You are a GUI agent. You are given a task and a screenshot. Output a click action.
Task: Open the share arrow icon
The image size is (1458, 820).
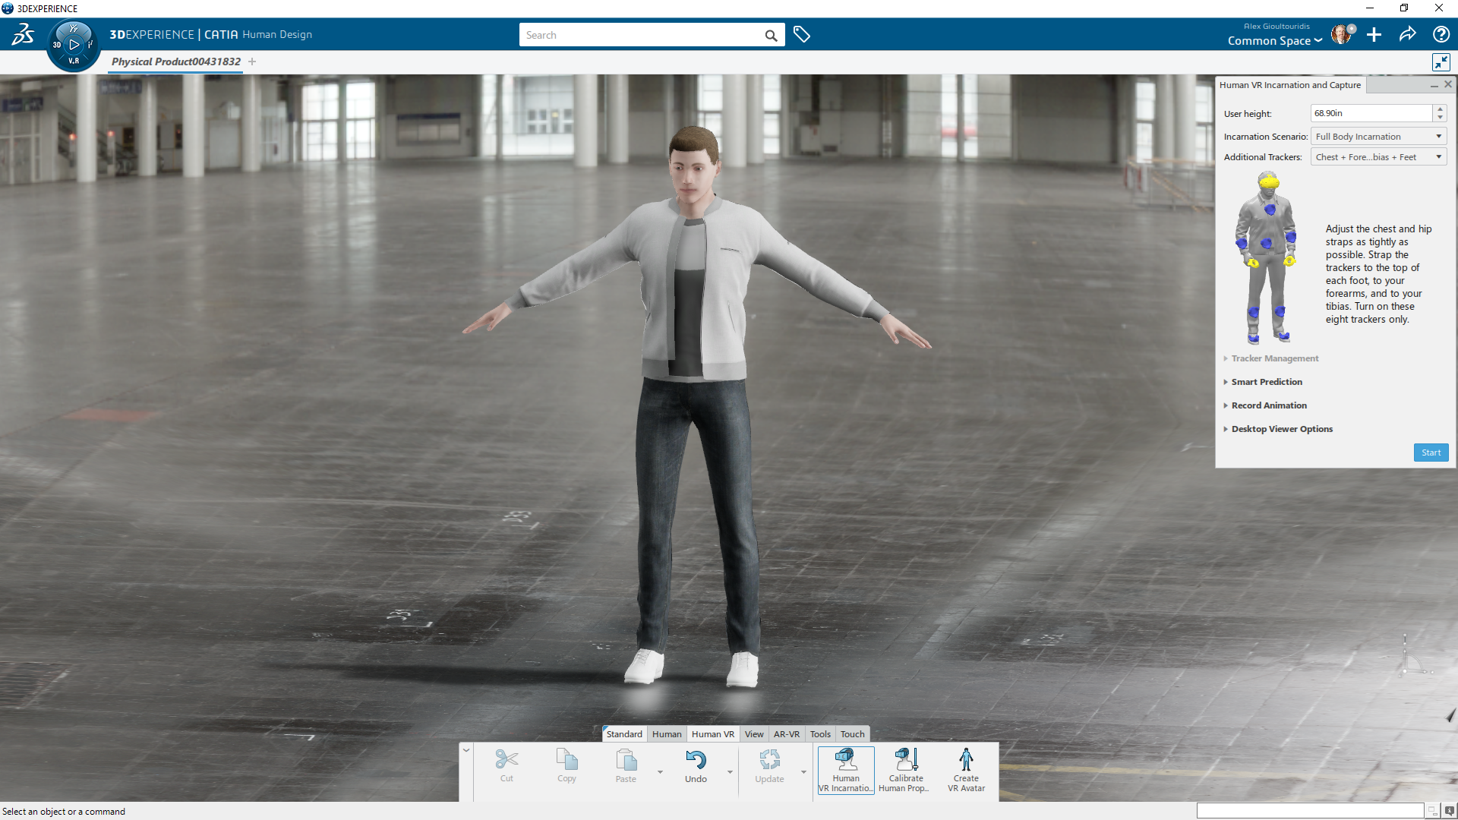[x=1407, y=34]
